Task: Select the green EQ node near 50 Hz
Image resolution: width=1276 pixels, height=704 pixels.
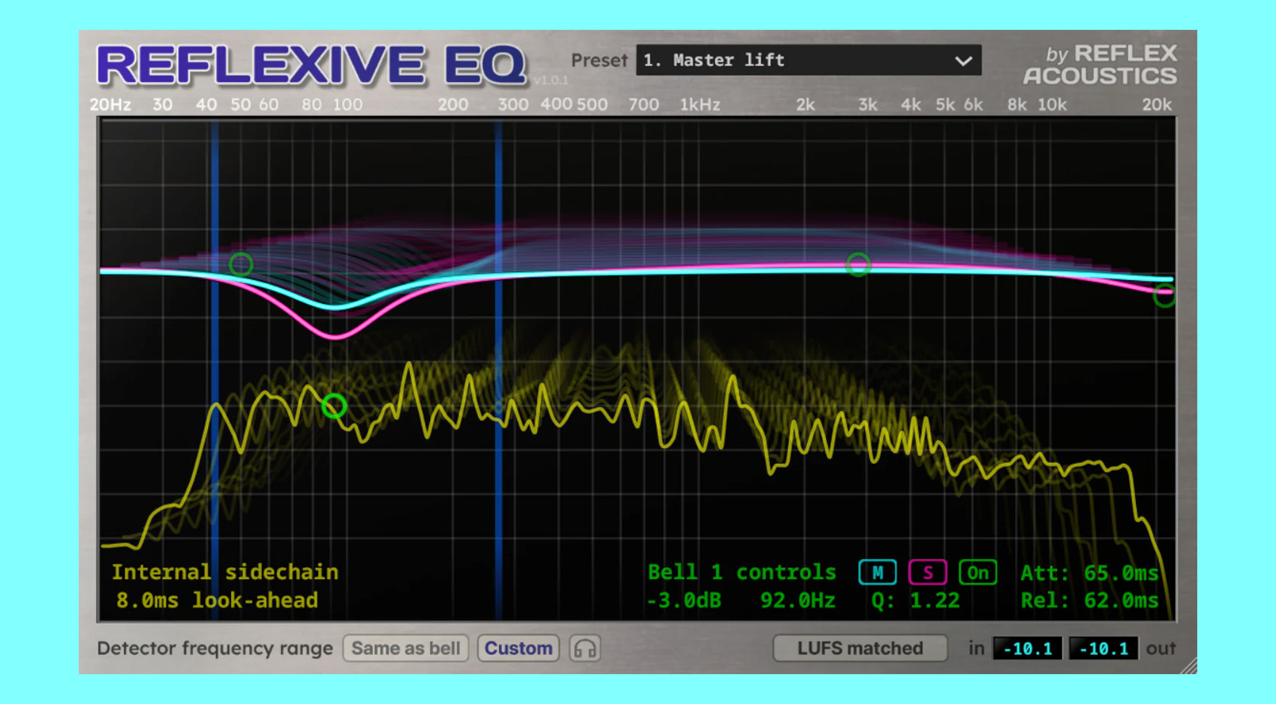Action: pyautogui.click(x=241, y=264)
